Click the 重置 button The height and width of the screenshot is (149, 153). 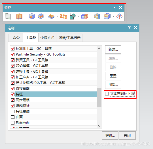pyautogui.click(x=113, y=76)
